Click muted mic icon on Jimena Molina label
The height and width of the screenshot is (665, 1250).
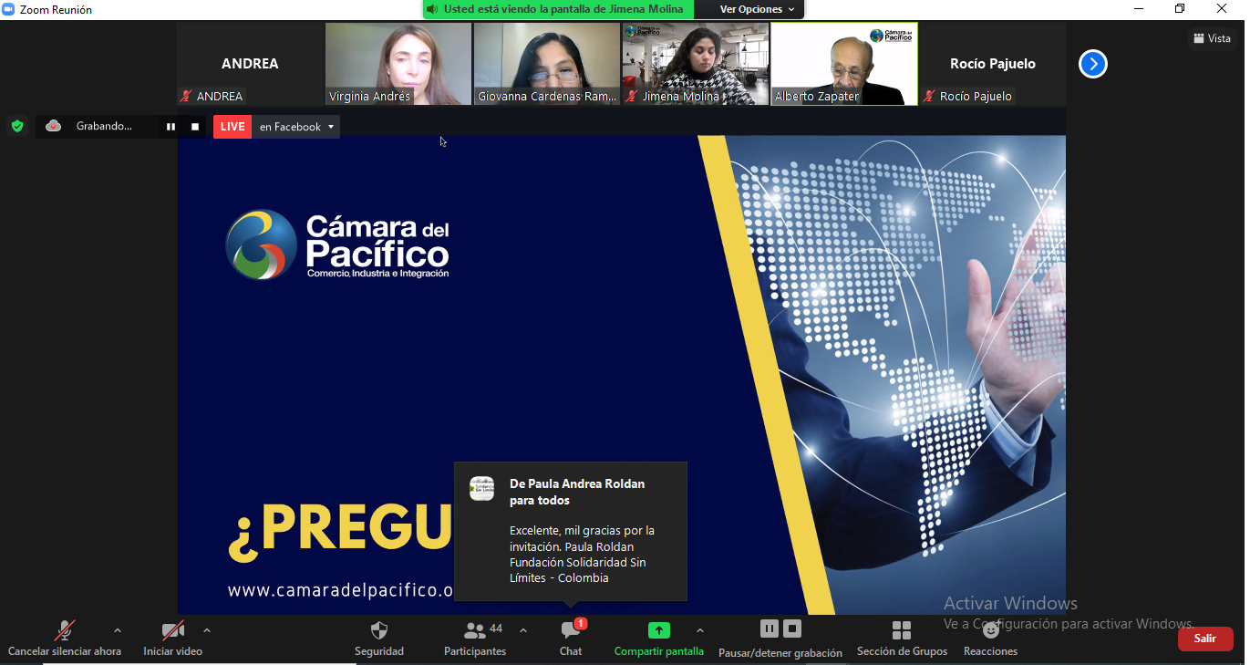(633, 96)
